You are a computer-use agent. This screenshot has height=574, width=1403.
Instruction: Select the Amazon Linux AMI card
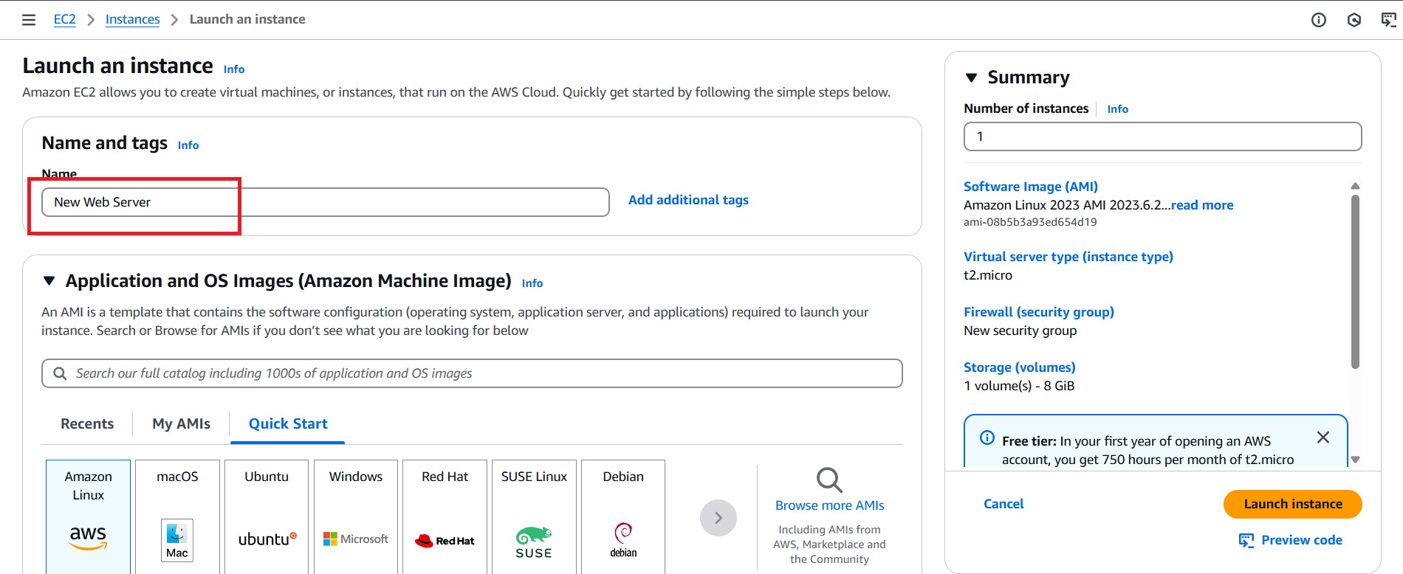pos(88,516)
